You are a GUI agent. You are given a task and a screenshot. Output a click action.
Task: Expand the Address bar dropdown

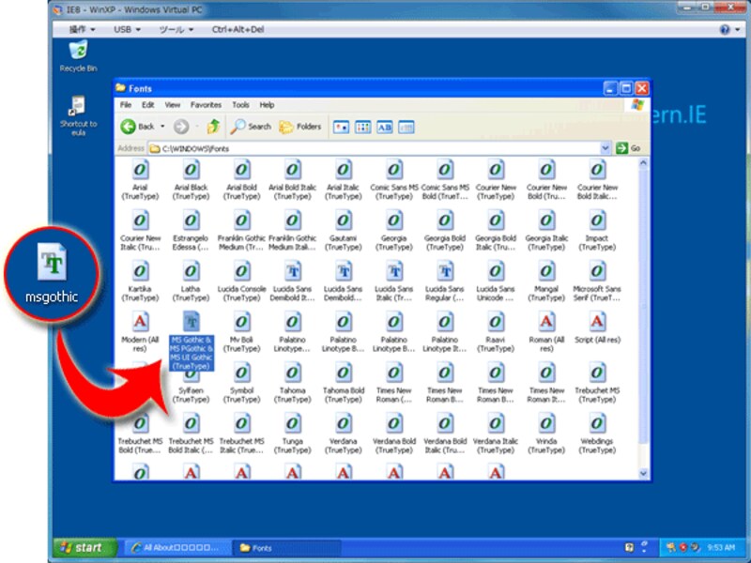(606, 147)
